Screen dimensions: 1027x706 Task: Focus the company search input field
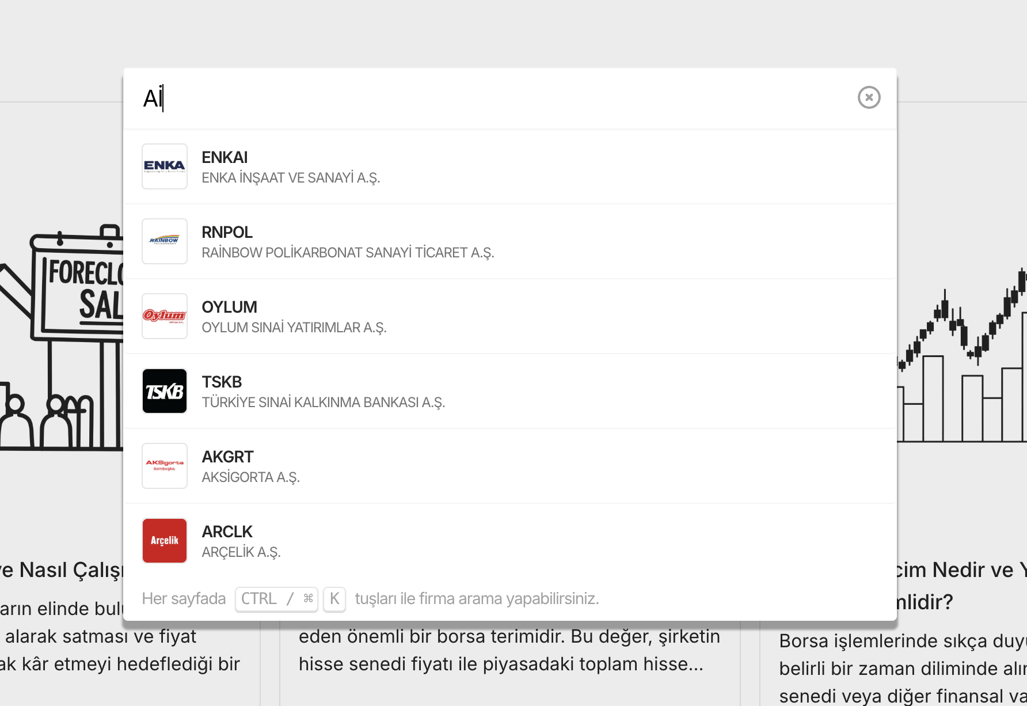489,98
